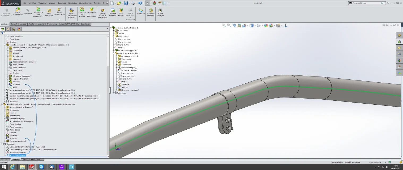Toggle hide/show items glasses icon
This screenshot has height=170, width=403.
coord(258,25)
